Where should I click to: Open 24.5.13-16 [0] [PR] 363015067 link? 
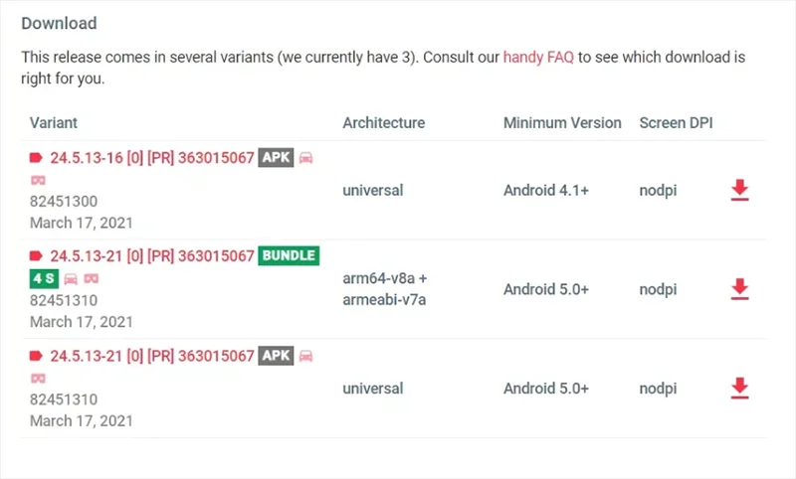[152, 158]
